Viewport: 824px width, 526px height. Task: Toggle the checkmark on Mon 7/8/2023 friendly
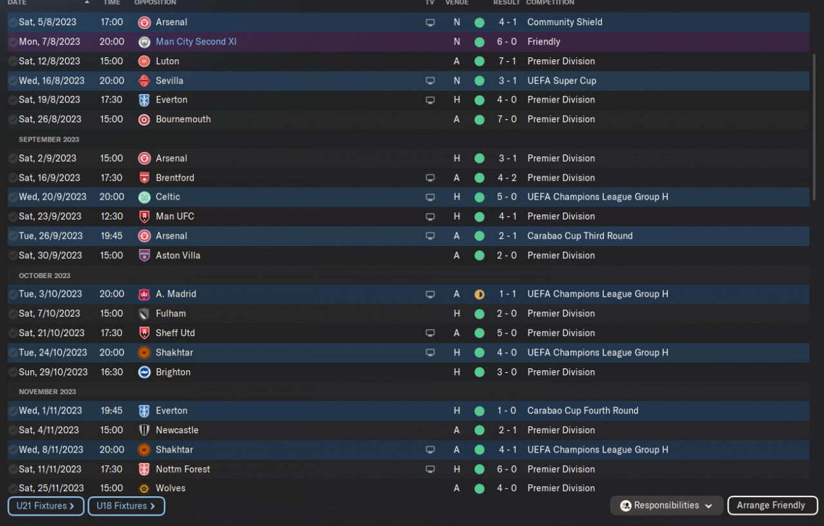point(12,42)
